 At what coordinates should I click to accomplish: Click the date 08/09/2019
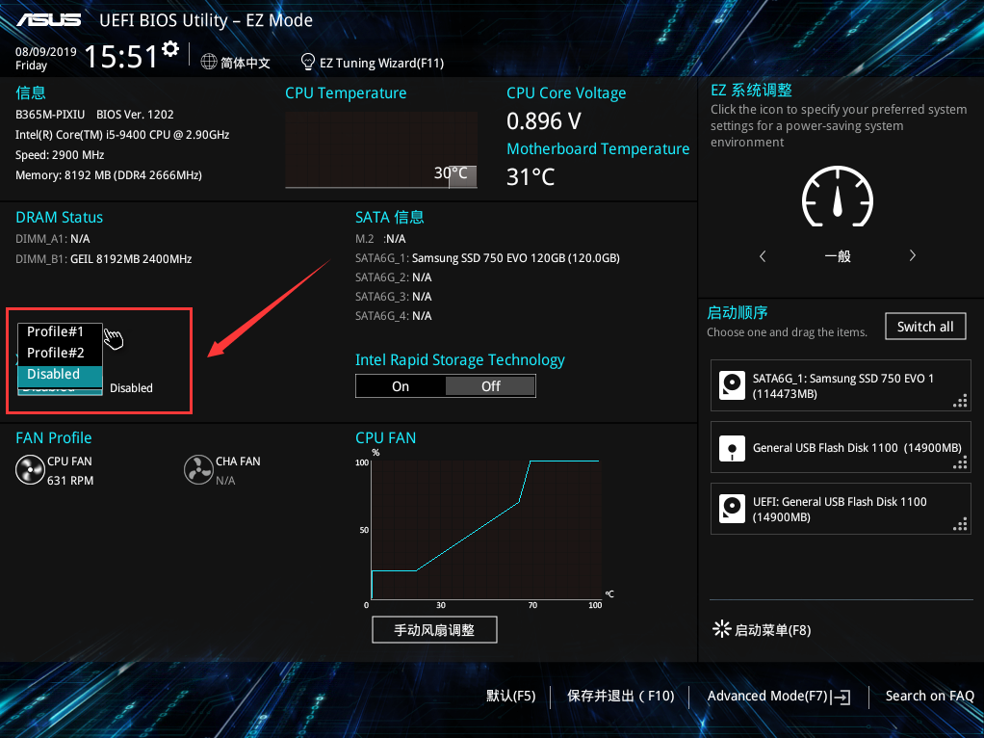(x=46, y=51)
